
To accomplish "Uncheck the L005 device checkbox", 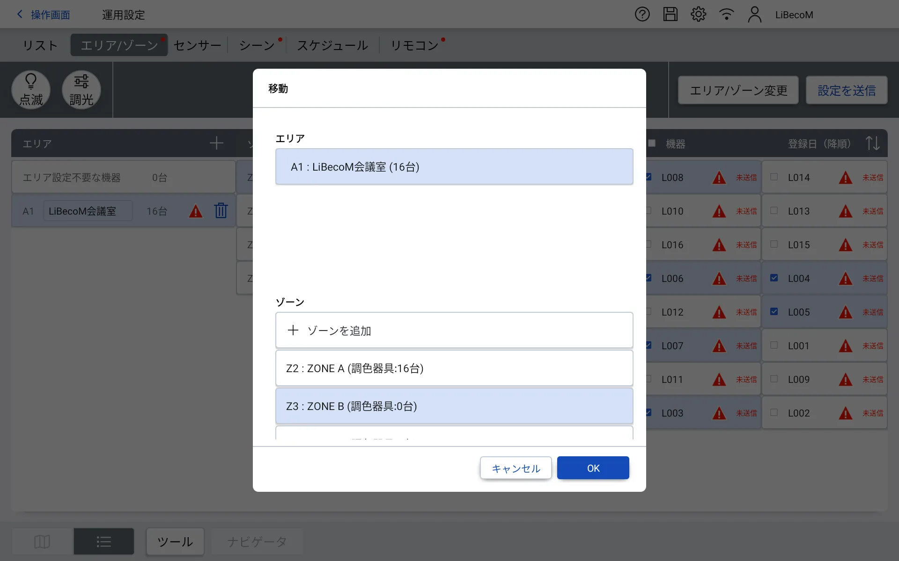I will (774, 311).
